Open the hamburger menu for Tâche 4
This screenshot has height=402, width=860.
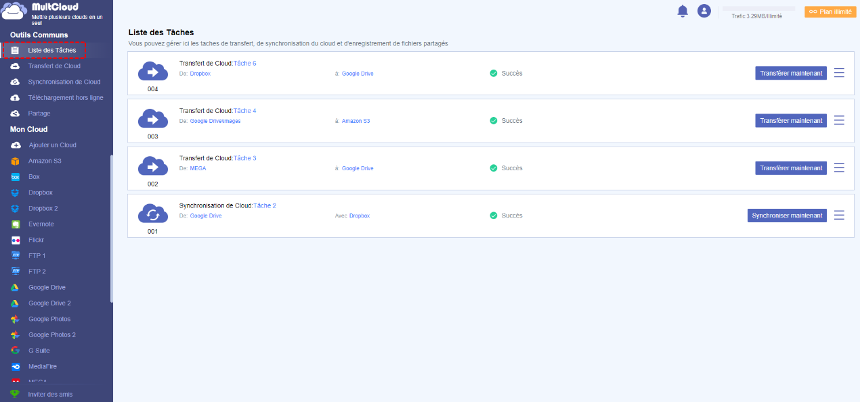coord(839,120)
